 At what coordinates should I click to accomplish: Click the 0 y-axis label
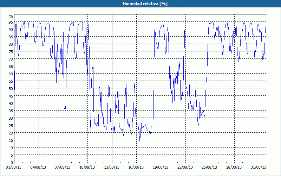click(x=12, y=163)
